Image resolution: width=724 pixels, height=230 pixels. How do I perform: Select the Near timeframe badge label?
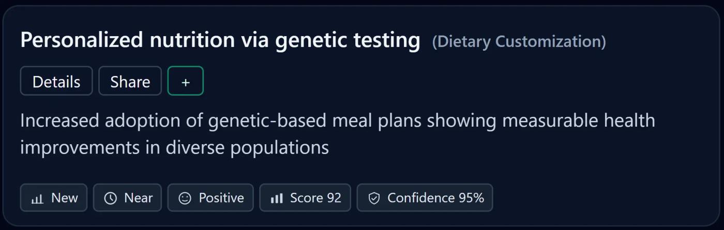[139, 198]
